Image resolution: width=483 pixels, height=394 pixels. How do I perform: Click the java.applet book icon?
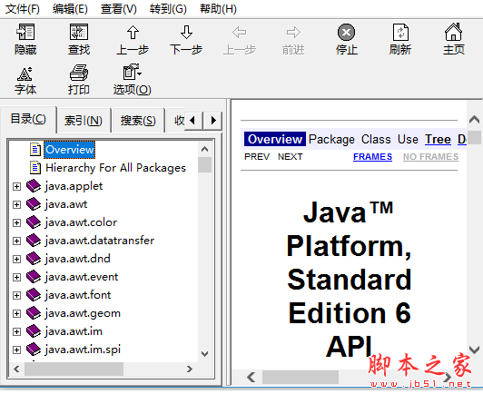tap(34, 186)
